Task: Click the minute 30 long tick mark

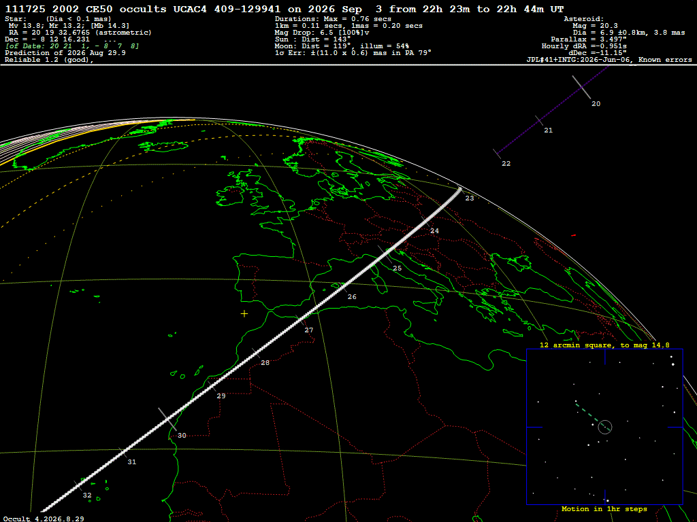Action: coord(167,419)
